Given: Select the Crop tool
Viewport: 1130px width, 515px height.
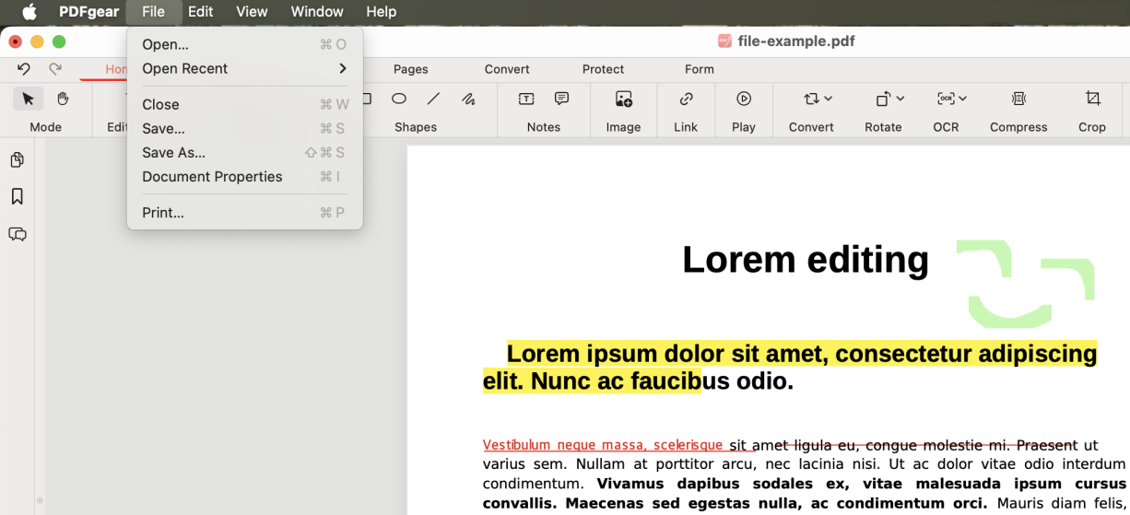Looking at the screenshot, I should [1092, 99].
